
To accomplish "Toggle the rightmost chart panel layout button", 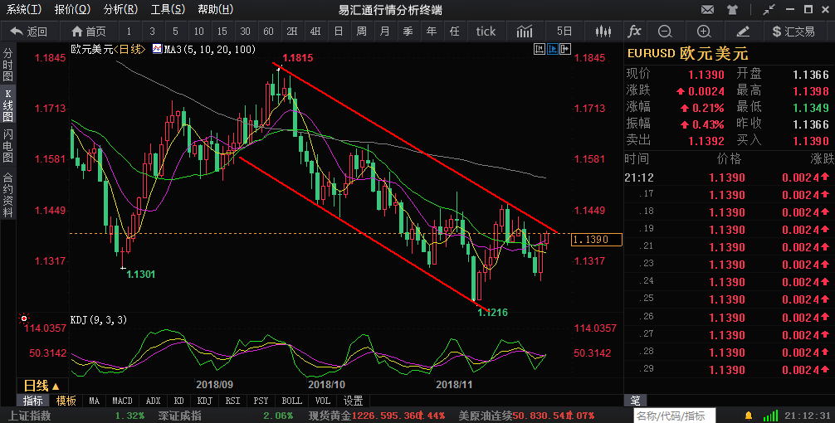I will point(565,49).
